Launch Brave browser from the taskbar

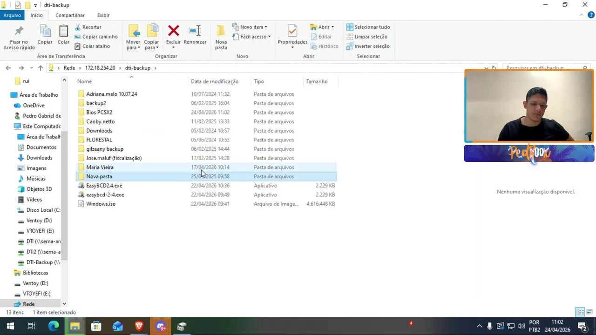point(139,326)
